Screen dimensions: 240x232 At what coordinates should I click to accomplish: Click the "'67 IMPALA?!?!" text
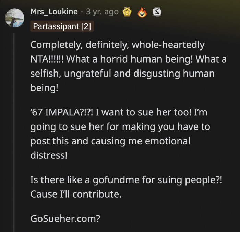(x=60, y=111)
